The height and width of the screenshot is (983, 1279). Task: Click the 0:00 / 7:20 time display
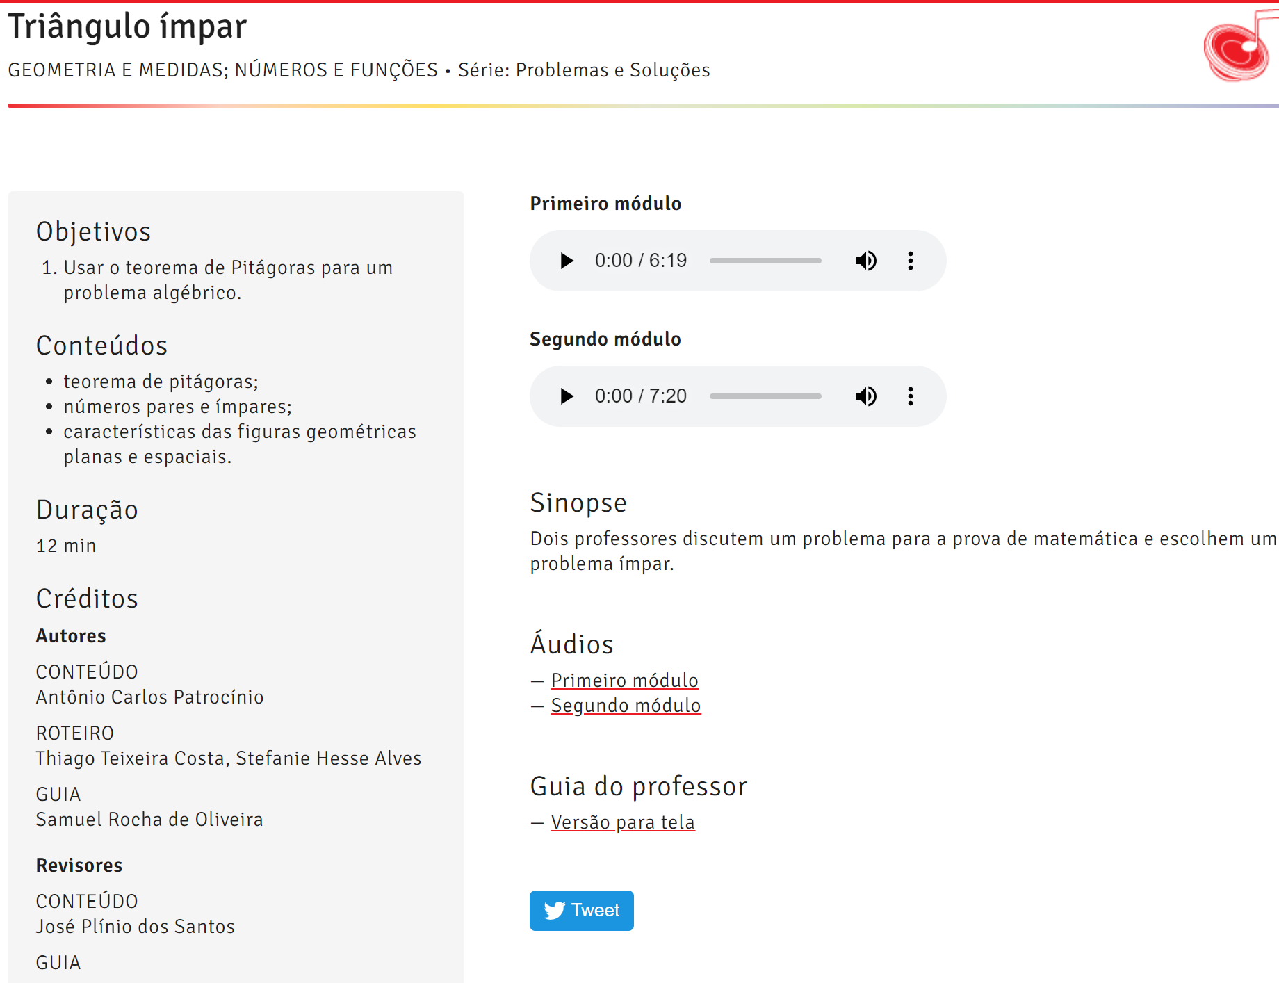point(640,396)
